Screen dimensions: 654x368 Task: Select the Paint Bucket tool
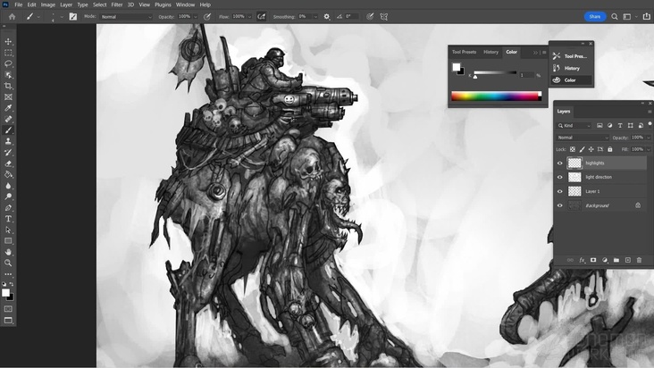tap(8, 175)
